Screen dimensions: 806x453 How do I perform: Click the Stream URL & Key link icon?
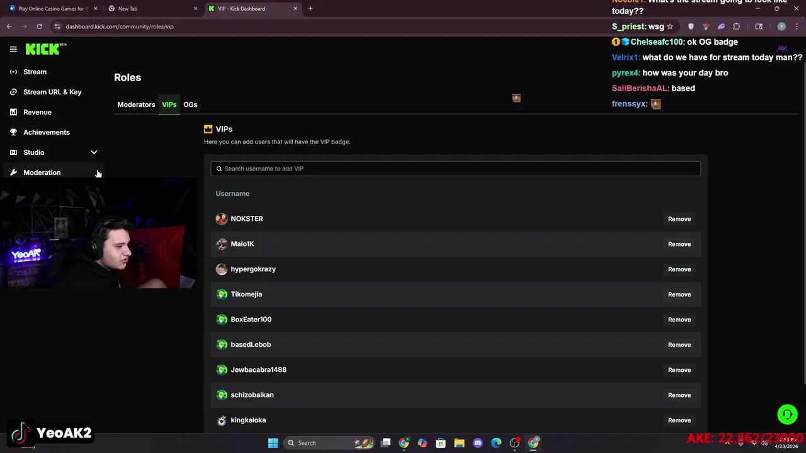[13, 92]
